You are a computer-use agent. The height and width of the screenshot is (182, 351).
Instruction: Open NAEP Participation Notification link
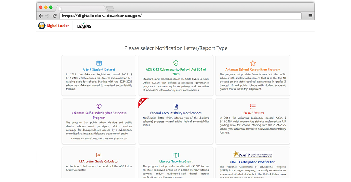[253, 162]
